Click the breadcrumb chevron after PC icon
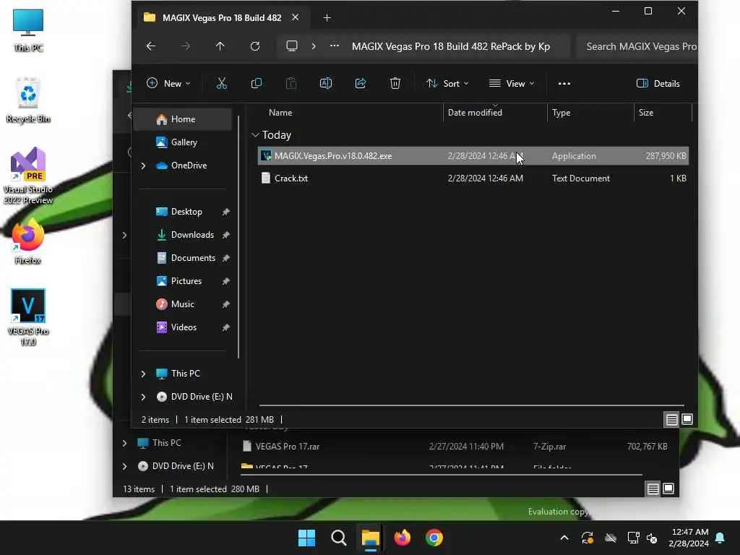This screenshot has width=740, height=555. click(314, 46)
